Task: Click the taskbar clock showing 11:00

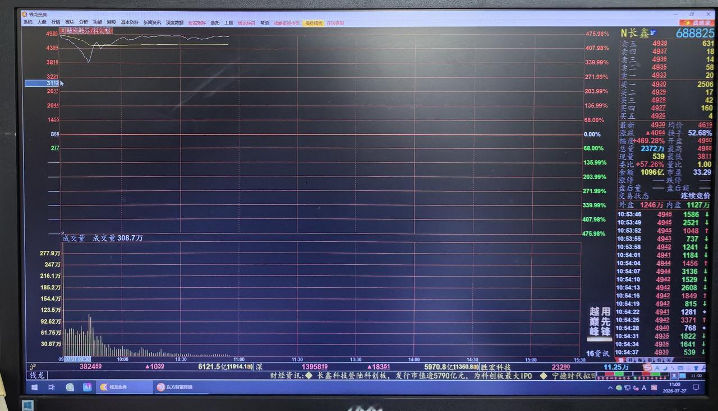Action: [674, 387]
